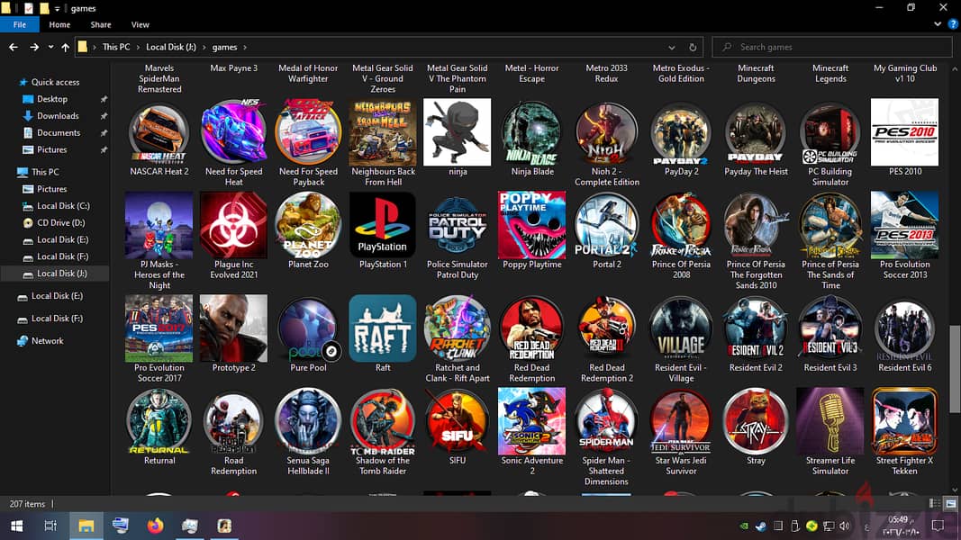Select Local Disk (C:) in sidebar

tap(63, 206)
